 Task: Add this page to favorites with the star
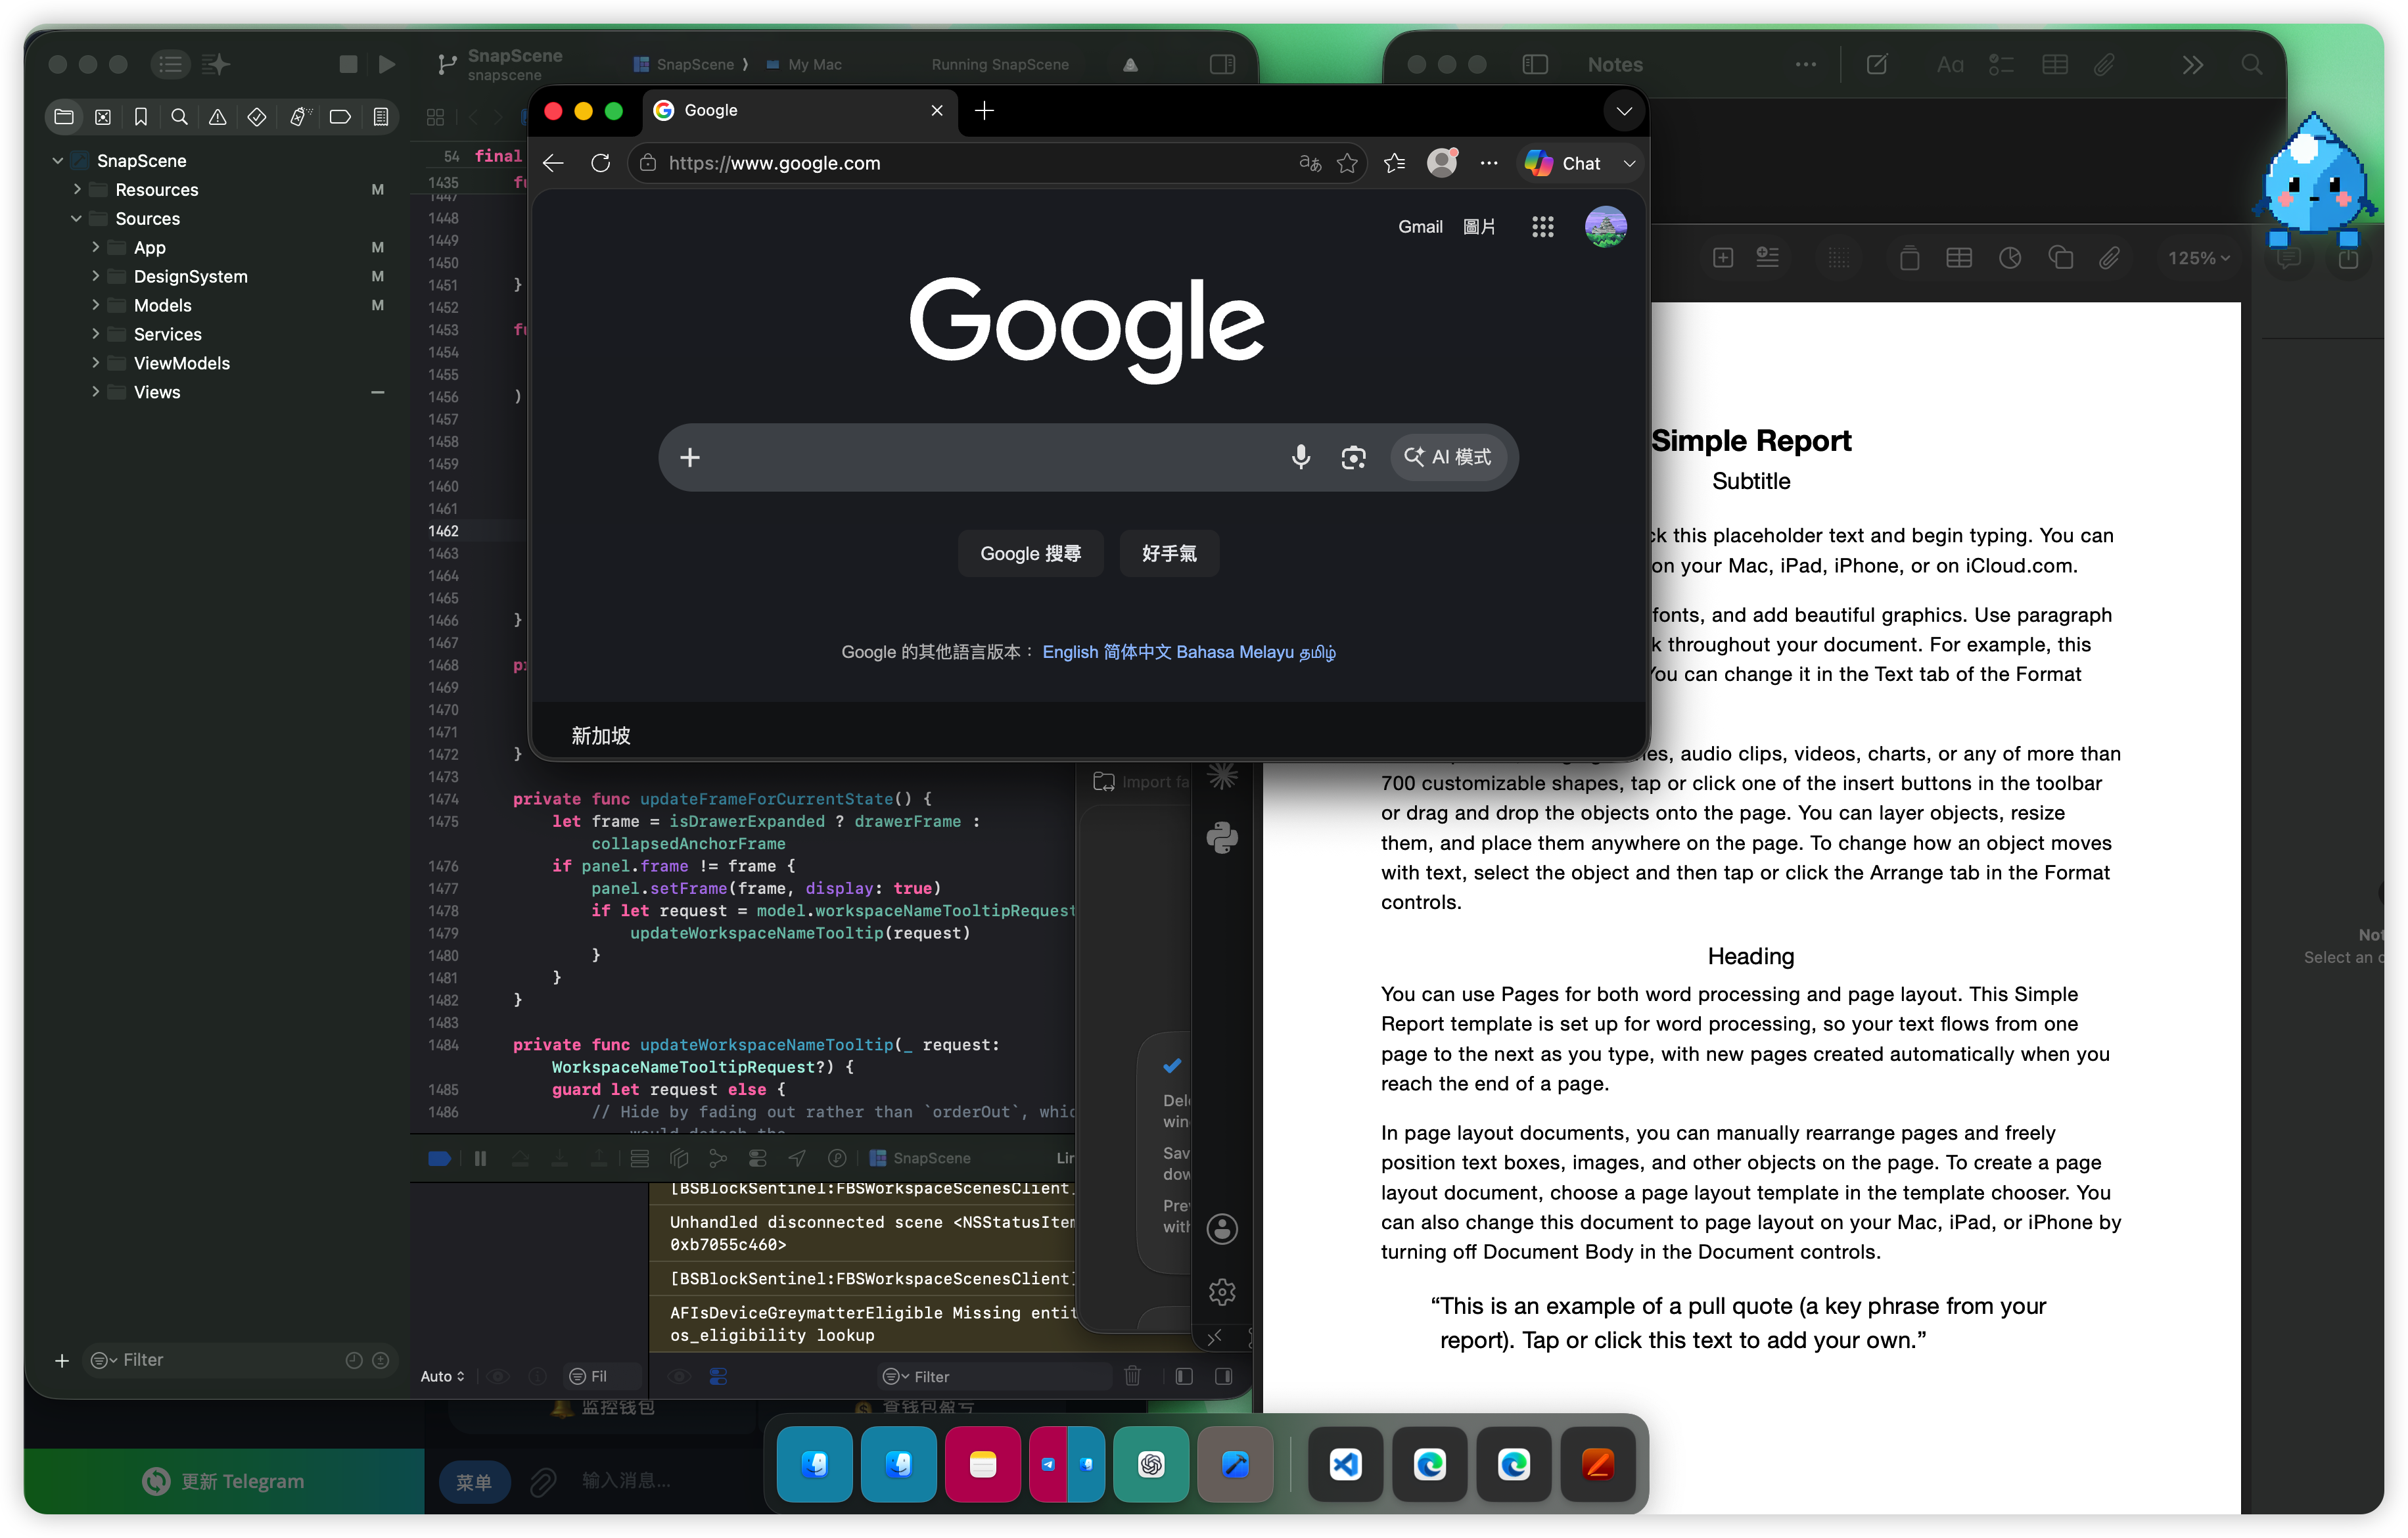[1348, 163]
